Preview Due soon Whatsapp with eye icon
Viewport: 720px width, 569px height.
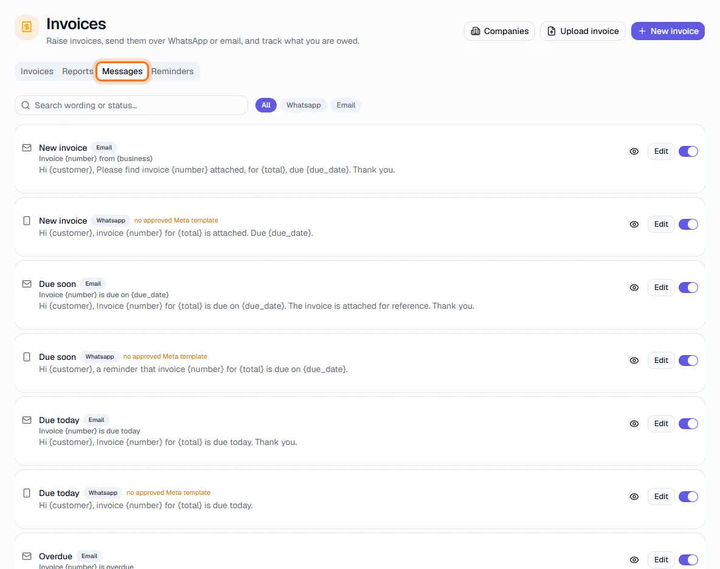click(x=634, y=360)
